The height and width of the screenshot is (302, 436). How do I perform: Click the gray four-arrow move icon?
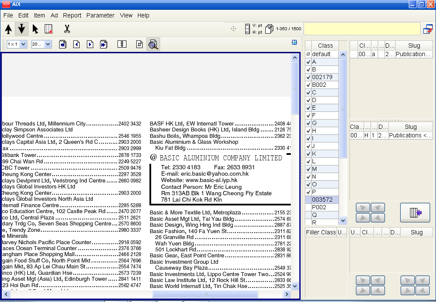233,29
